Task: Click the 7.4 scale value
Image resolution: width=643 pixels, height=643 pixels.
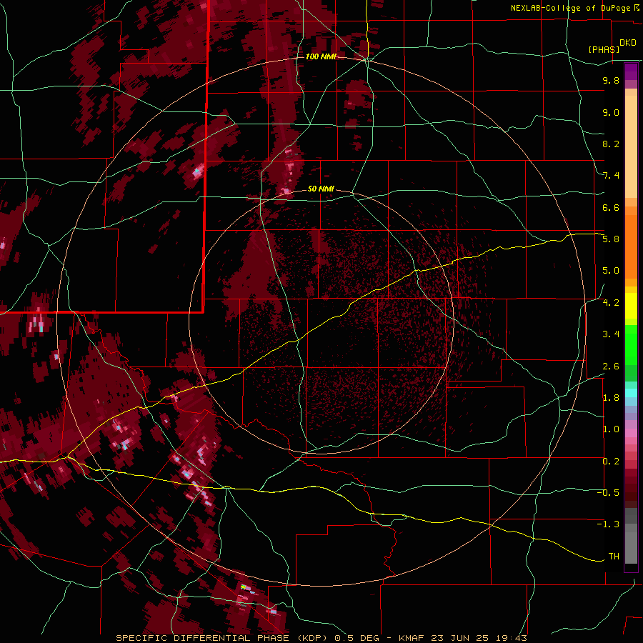Action: 611,176
